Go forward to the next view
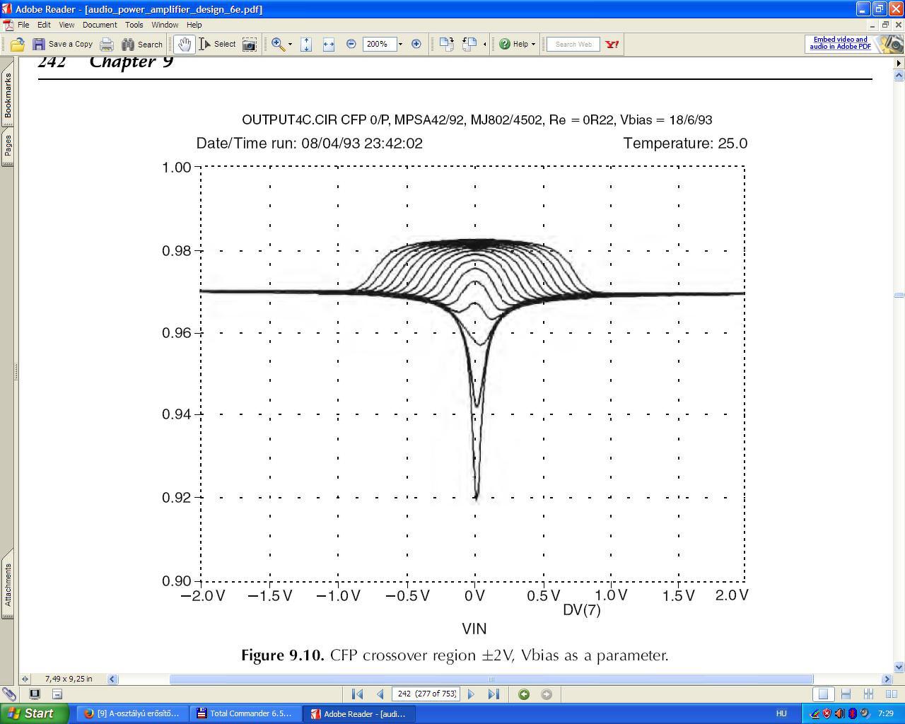Image resolution: width=905 pixels, height=724 pixels. click(x=547, y=694)
